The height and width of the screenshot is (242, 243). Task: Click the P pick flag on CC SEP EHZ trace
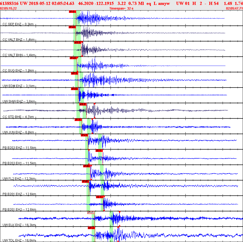72,12
